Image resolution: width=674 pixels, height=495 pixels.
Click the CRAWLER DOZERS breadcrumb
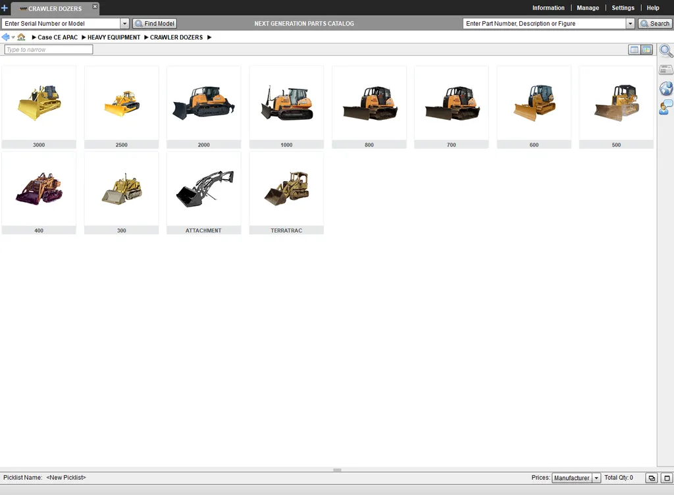[x=176, y=38]
